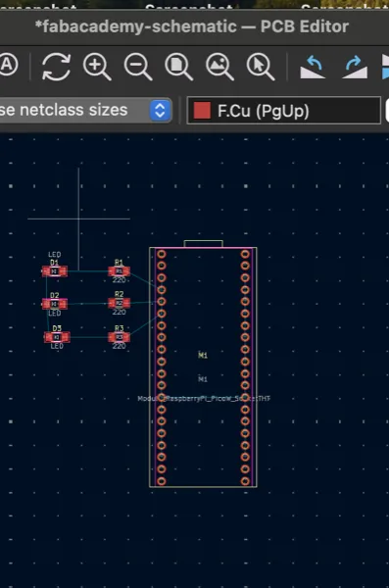The height and width of the screenshot is (588, 389).
Task: Click the LED label above D1
Action: 55,255
